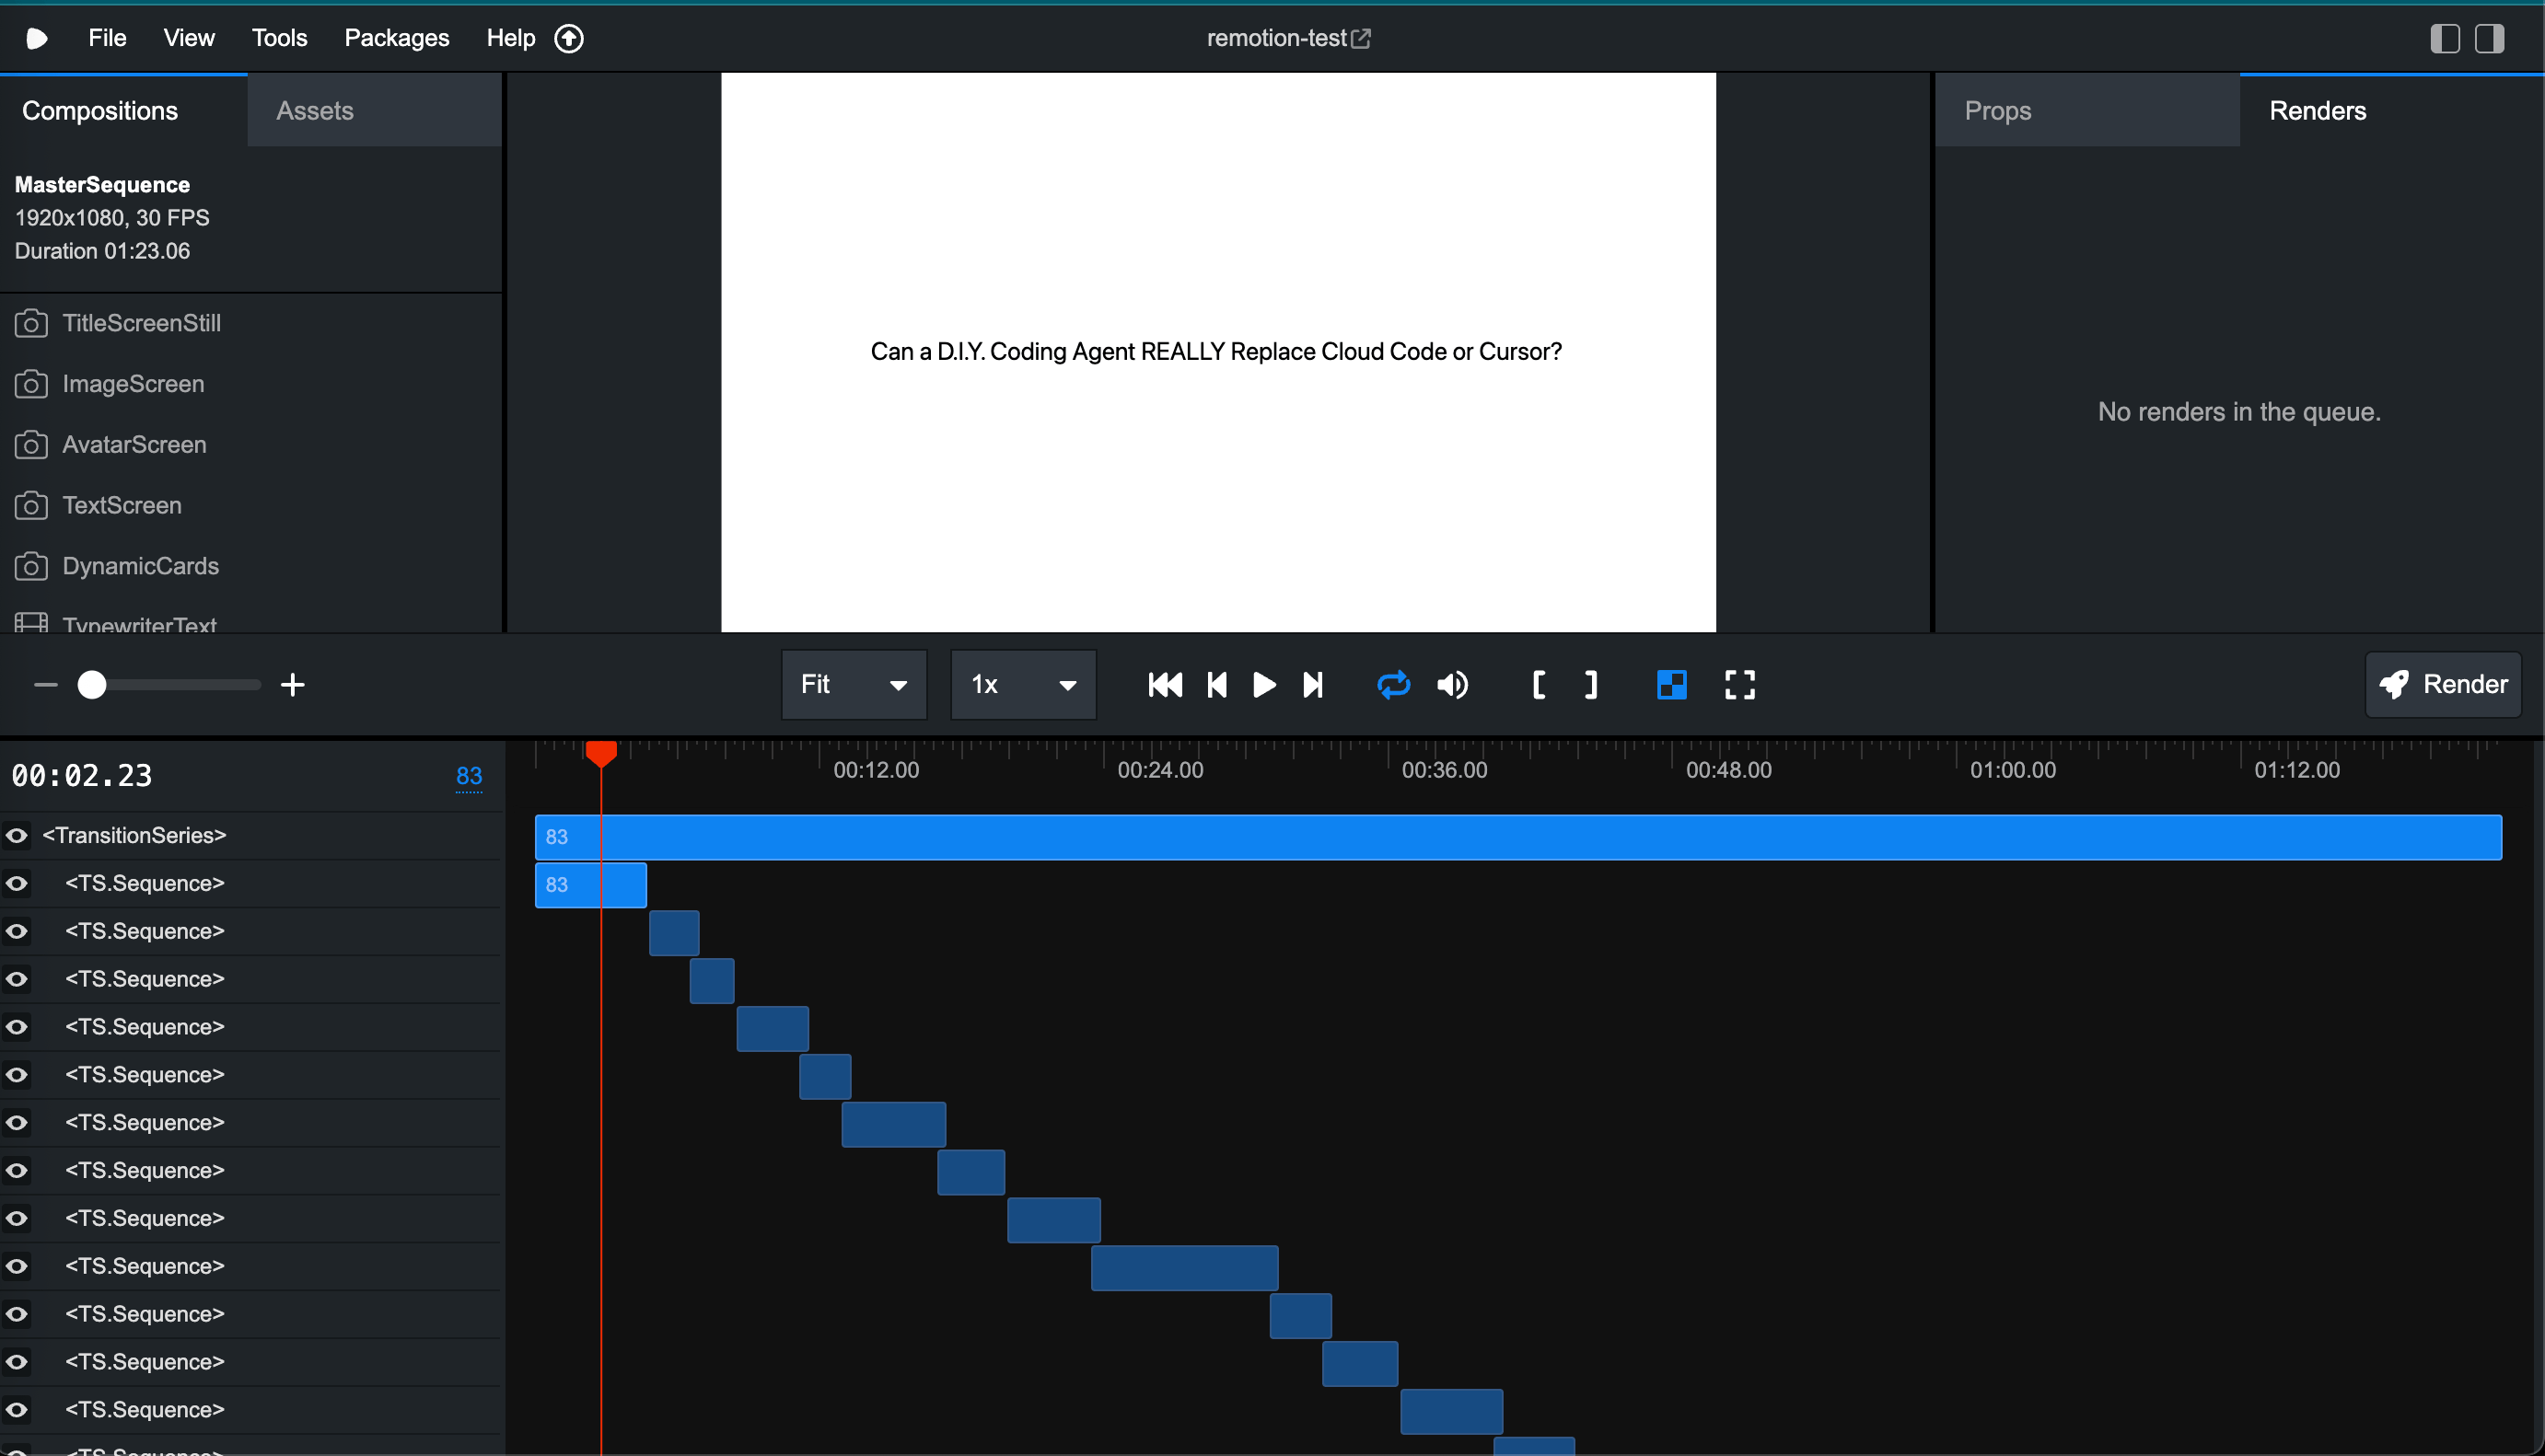2545x1456 pixels.
Task: Enter fullscreen preview mode
Action: pyautogui.click(x=1738, y=684)
